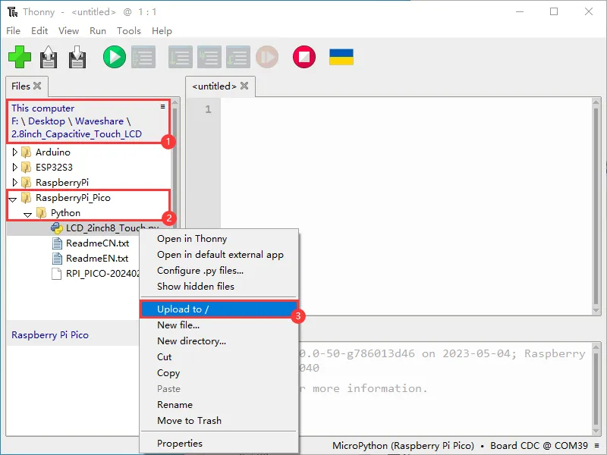The image size is (607, 455).
Task: Click the Save file toolbar icon
Action: [x=77, y=57]
